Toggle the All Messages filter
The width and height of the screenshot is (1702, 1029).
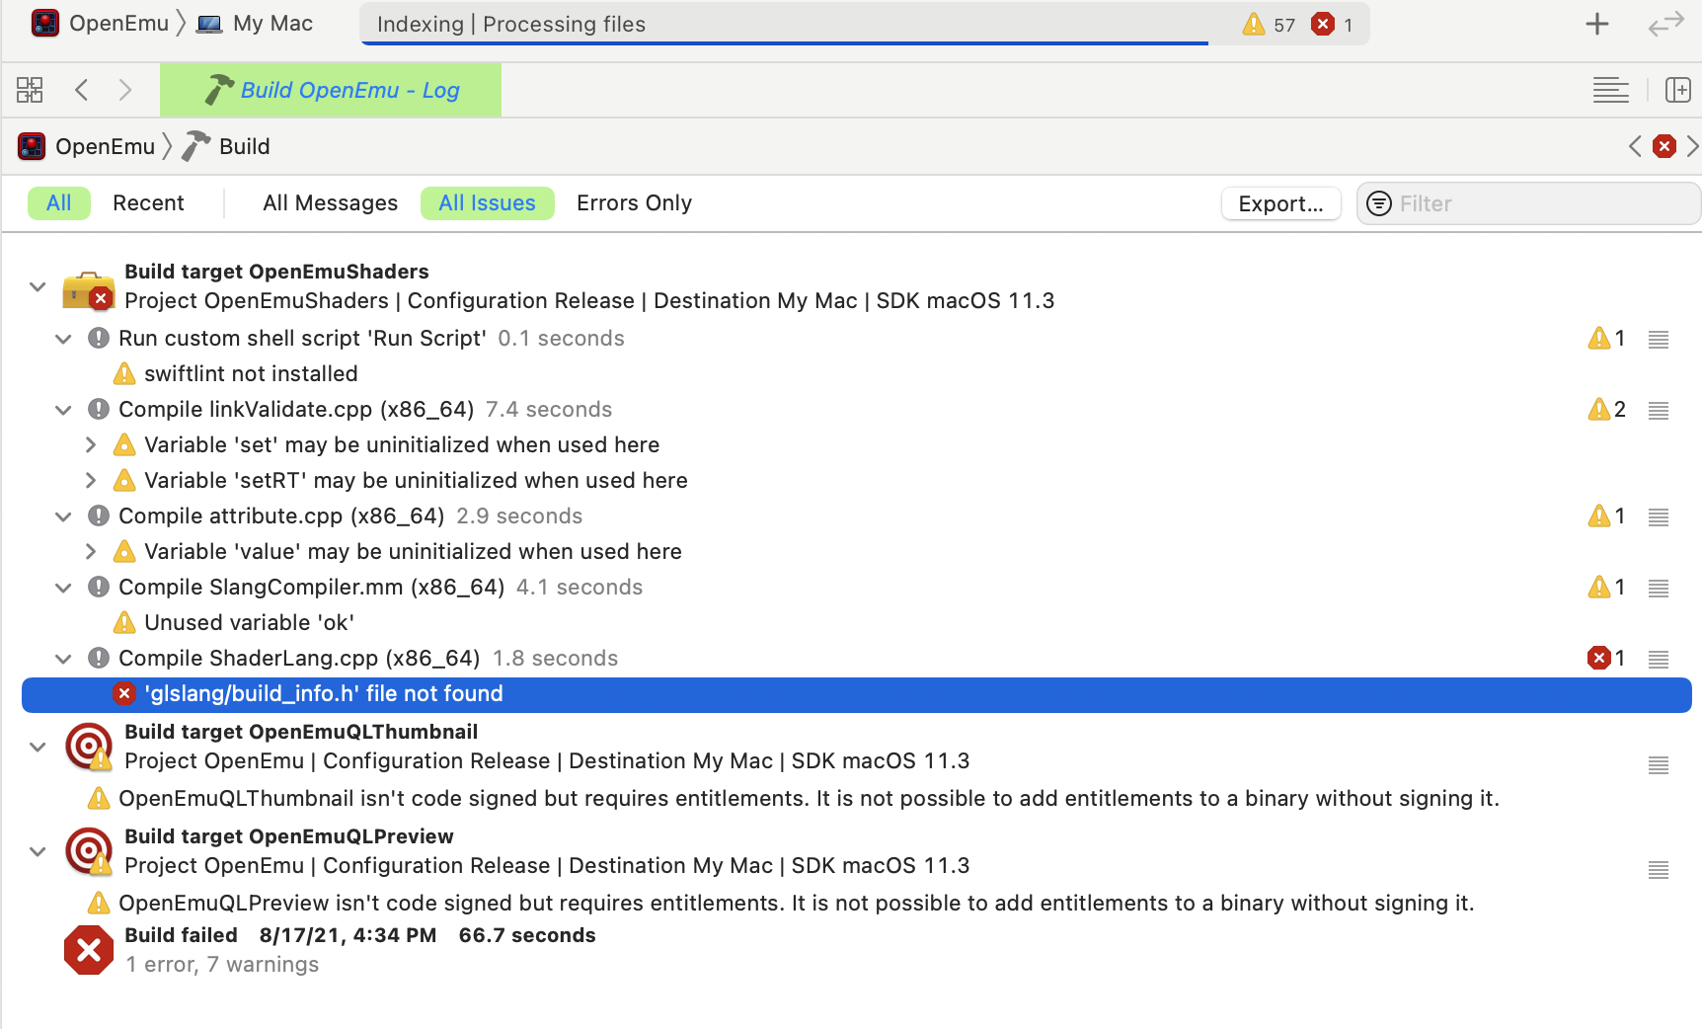click(x=330, y=203)
